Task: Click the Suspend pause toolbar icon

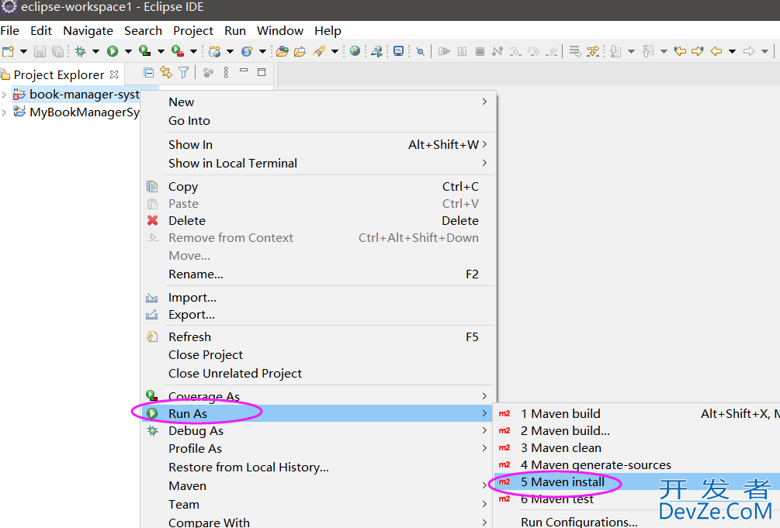Action: [462, 51]
